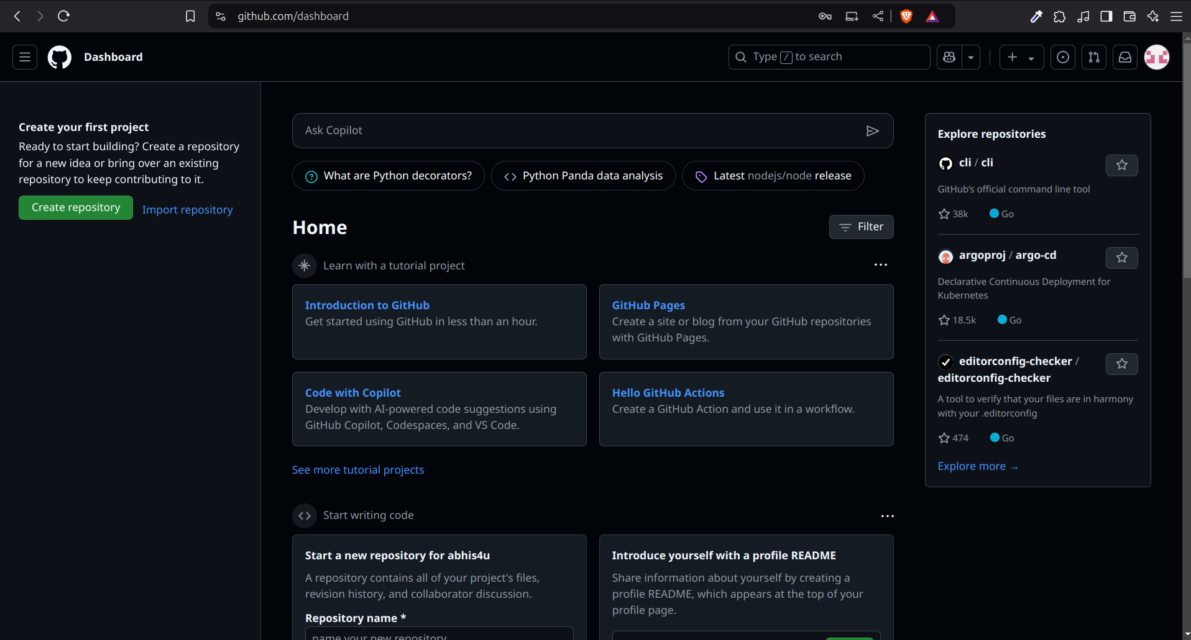
Task: Expand the Copilot dropdown arrow
Action: coord(971,58)
